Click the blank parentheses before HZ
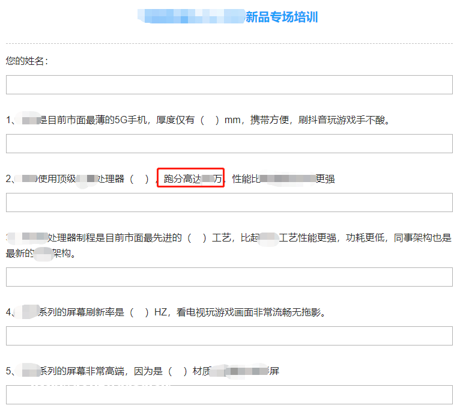This screenshot has width=457, height=417. (x=139, y=312)
